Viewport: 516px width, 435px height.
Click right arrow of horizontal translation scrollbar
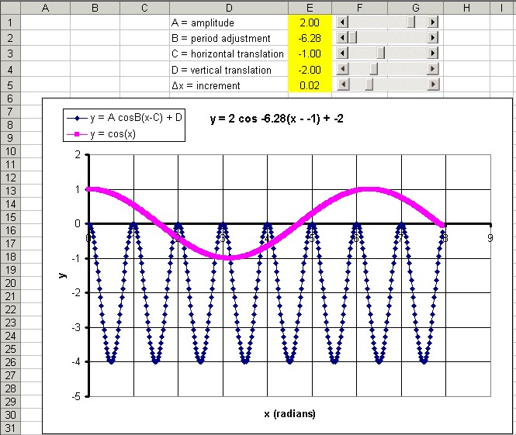(x=433, y=54)
